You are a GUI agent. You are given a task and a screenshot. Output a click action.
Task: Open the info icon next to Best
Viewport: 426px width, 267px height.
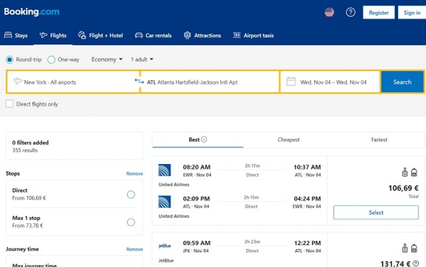coord(204,139)
